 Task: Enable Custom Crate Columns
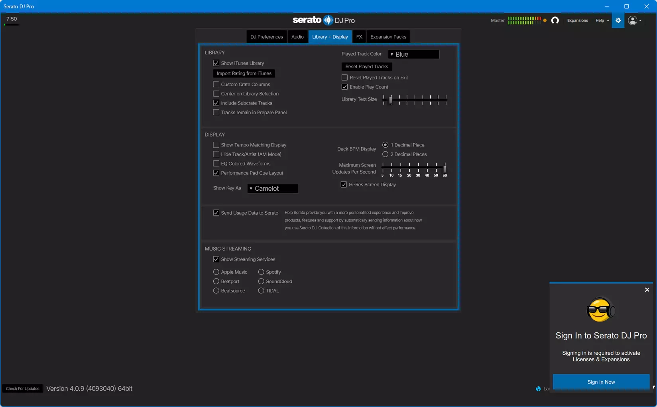point(216,84)
